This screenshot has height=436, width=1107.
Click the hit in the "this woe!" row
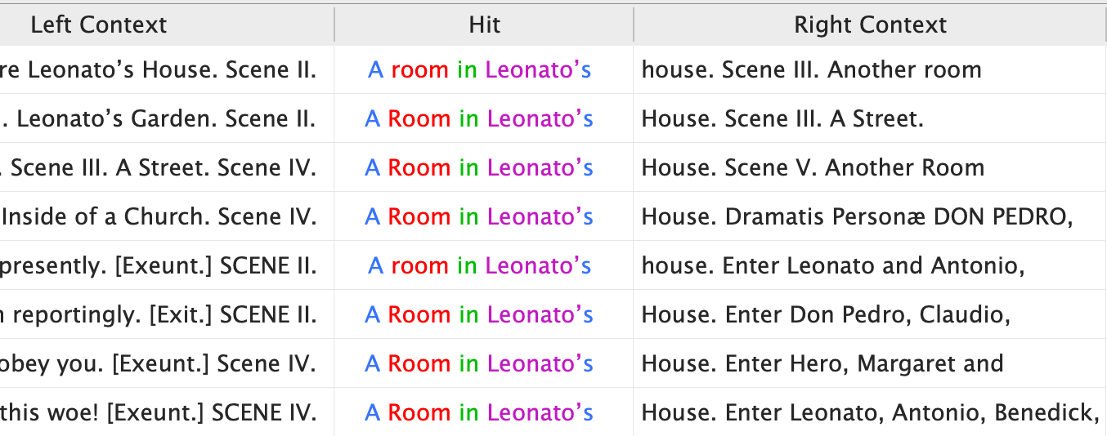click(x=479, y=413)
